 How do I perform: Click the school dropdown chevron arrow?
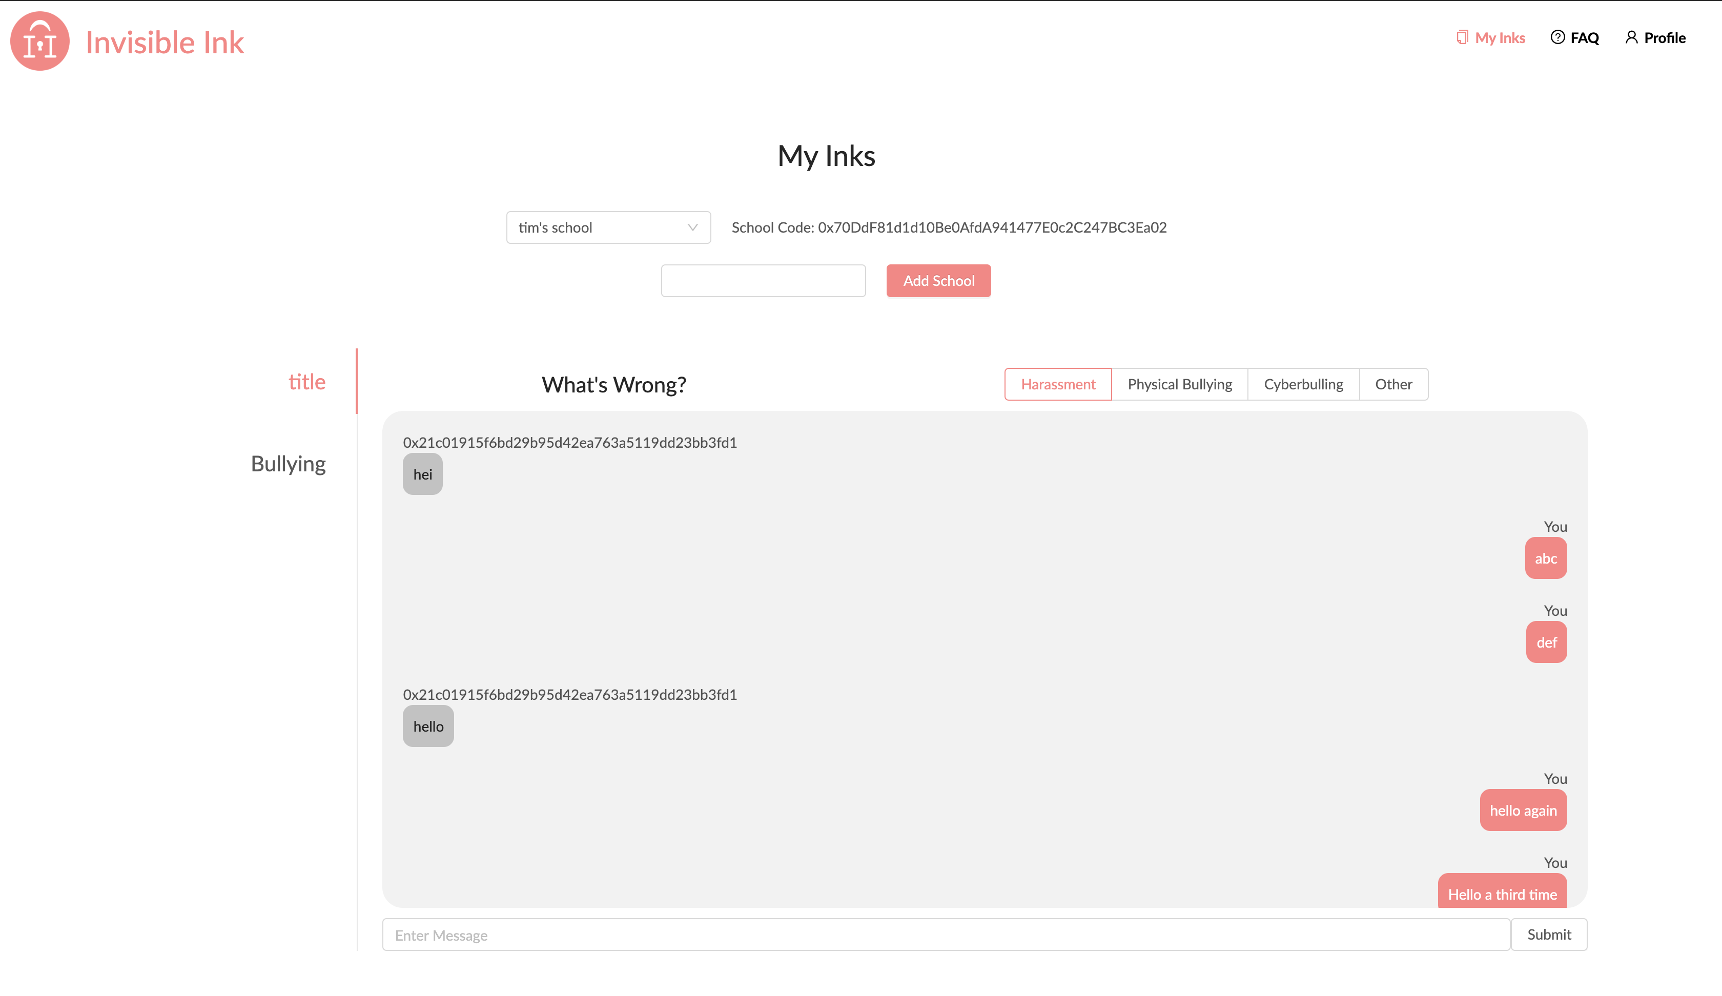(692, 227)
